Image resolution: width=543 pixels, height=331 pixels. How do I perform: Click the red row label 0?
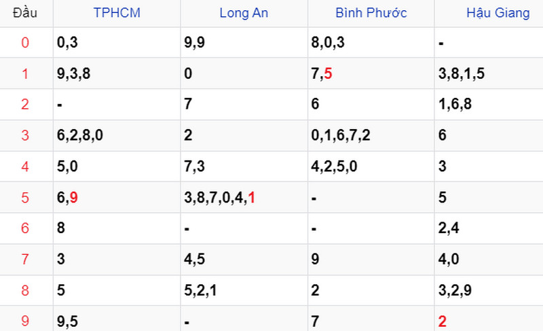click(25, 43)
